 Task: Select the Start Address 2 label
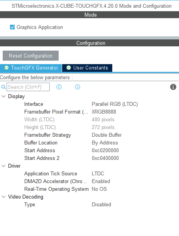tap(42, 158)
